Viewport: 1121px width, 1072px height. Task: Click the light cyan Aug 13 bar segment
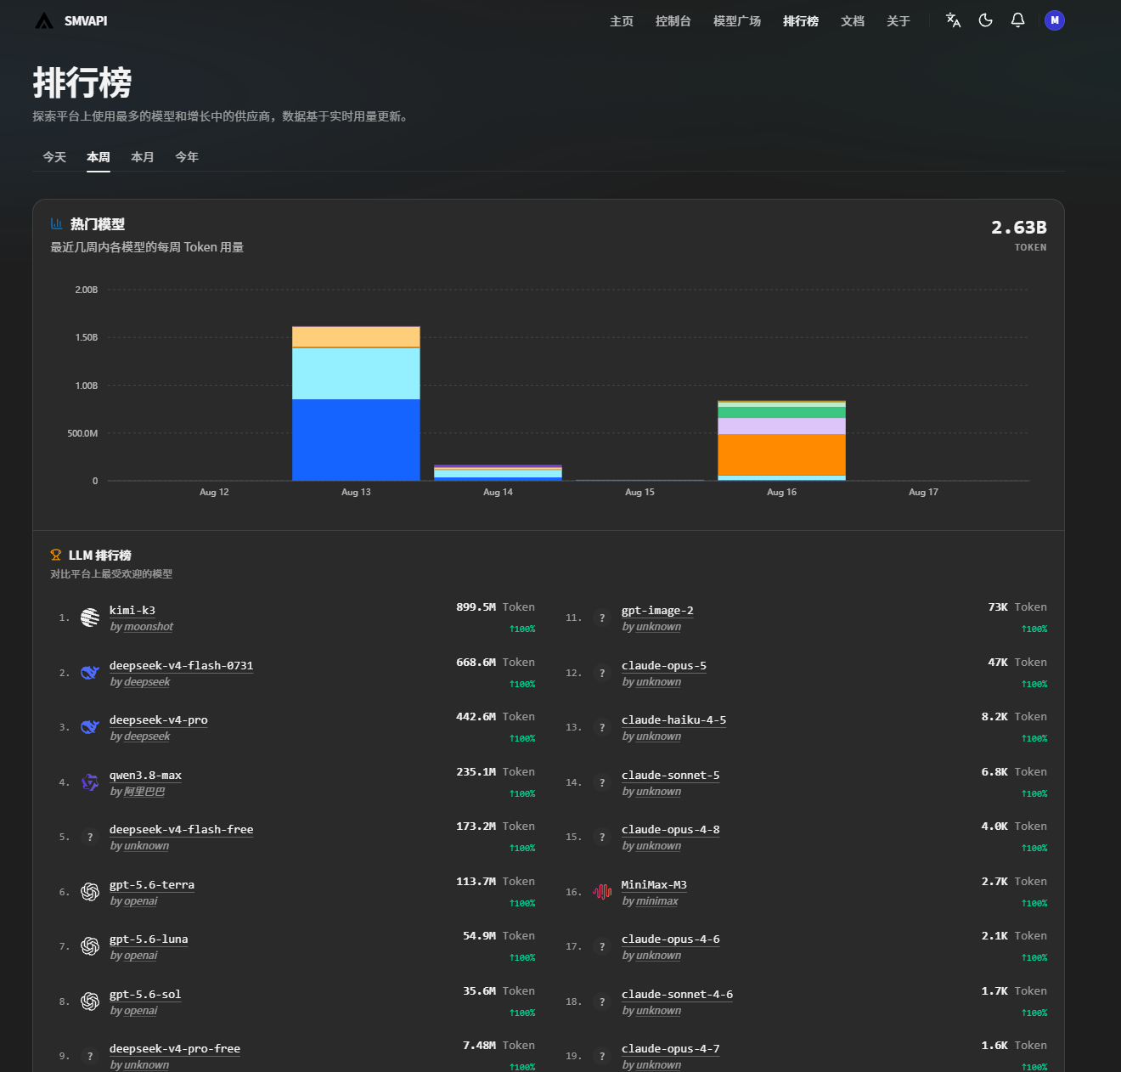pos(356,374)
